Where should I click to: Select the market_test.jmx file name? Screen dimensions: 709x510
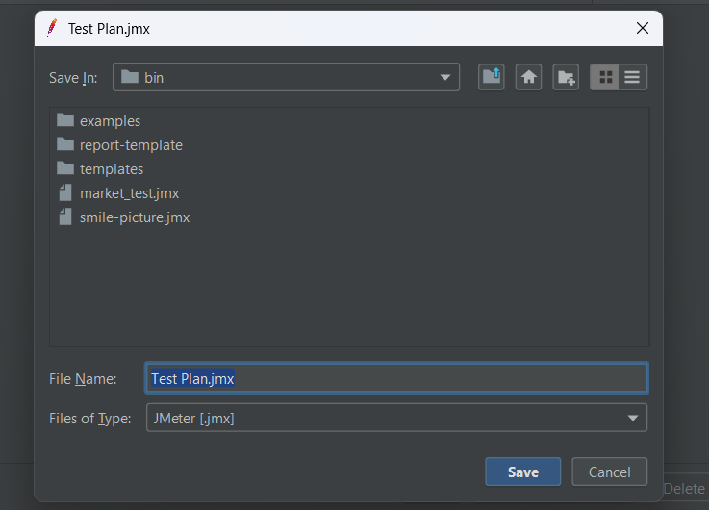pos(129,193)
